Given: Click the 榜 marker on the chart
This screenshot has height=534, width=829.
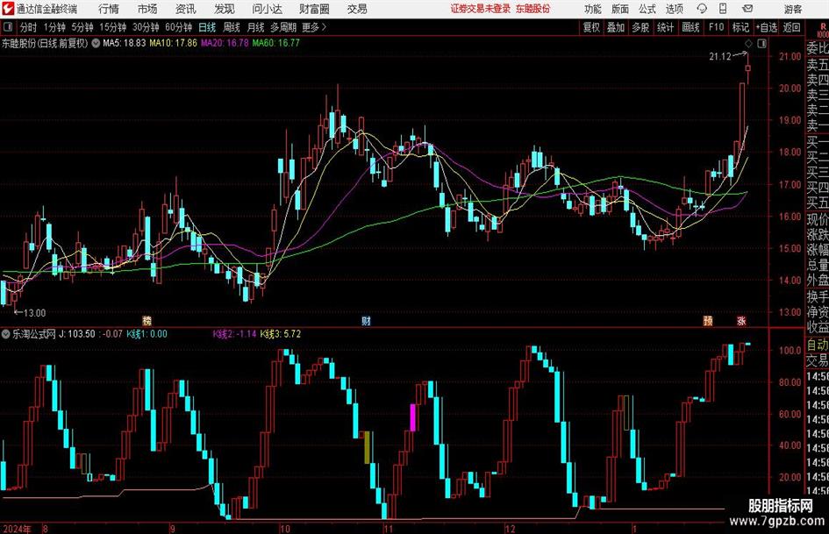Looking at the screenshot, I should coord(147,321).
